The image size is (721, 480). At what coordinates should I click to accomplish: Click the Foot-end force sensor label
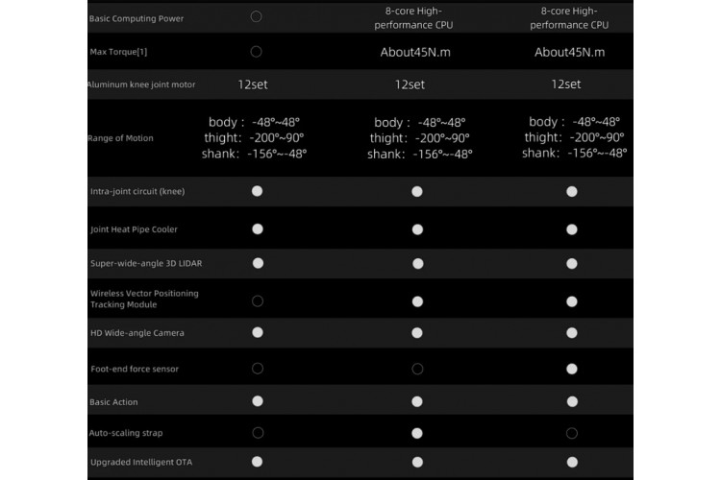pyautogui.click(x=135, y=369)
